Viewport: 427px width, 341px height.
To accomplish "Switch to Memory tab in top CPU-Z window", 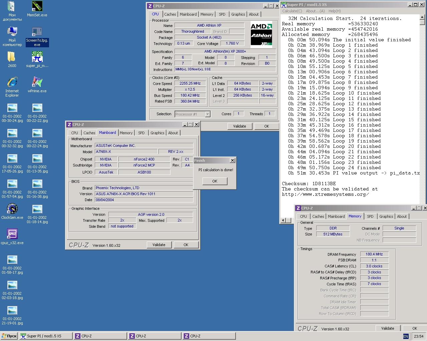I will pyautogui.click(x=207, y=14).
